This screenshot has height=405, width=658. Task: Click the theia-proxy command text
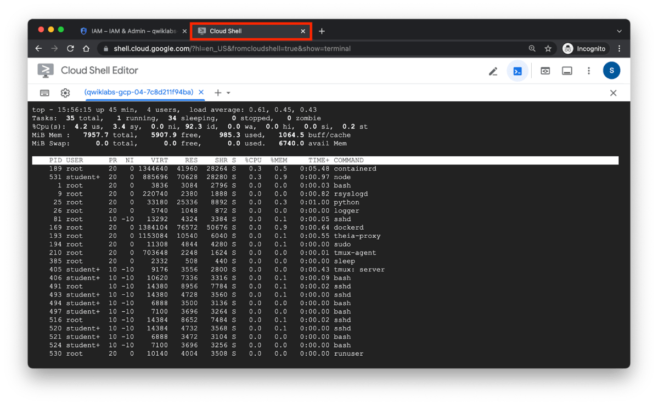[x=357, y=236]
